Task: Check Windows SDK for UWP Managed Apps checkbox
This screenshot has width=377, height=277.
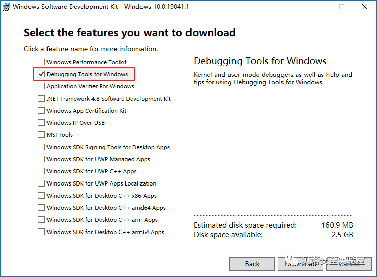Action: [x=41, y=159]
